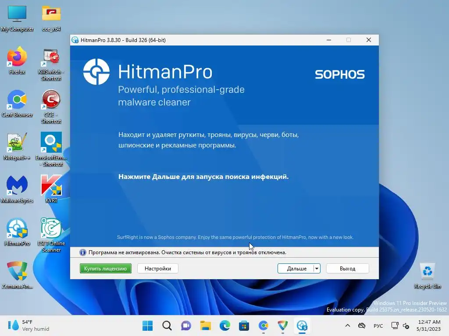Screen dimensions: 449x336
Task: Click the OneDrive cloud tray icon
Action: click(x=362, y=325)
